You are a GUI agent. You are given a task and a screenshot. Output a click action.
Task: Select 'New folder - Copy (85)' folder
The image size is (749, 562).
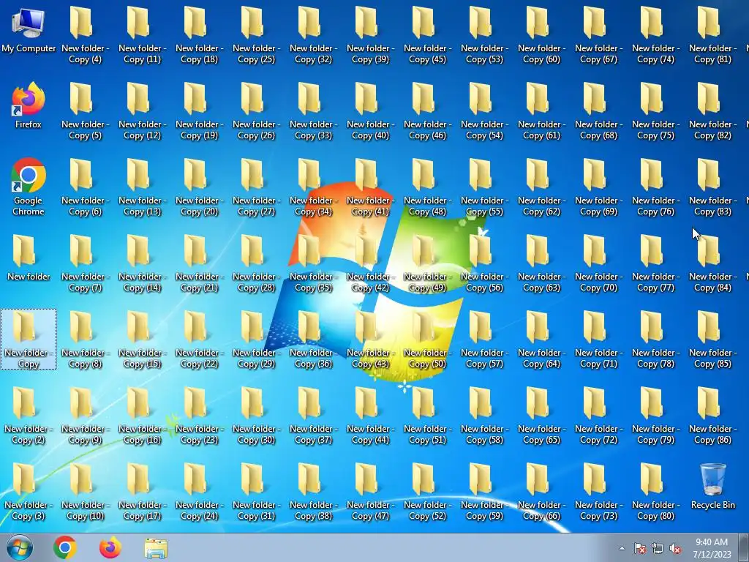[712, 340]
